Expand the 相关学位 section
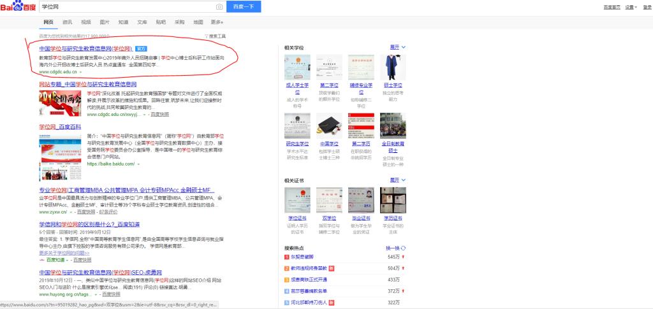 pos(397,47)
